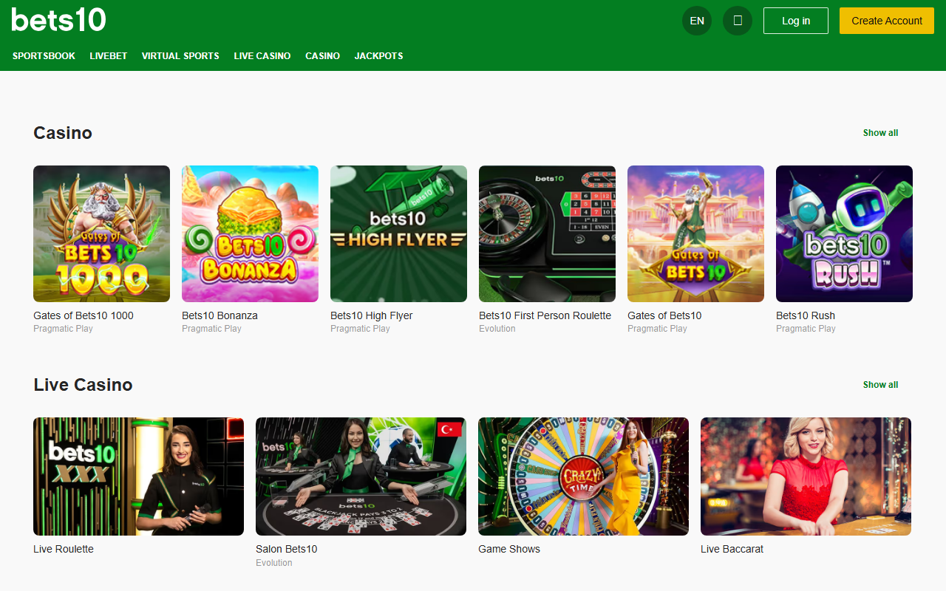Image resolution: width=946 pixels, height=591 pixels.
Task: Click the Gates of Bets10 title text
Action: coord(664,315)
